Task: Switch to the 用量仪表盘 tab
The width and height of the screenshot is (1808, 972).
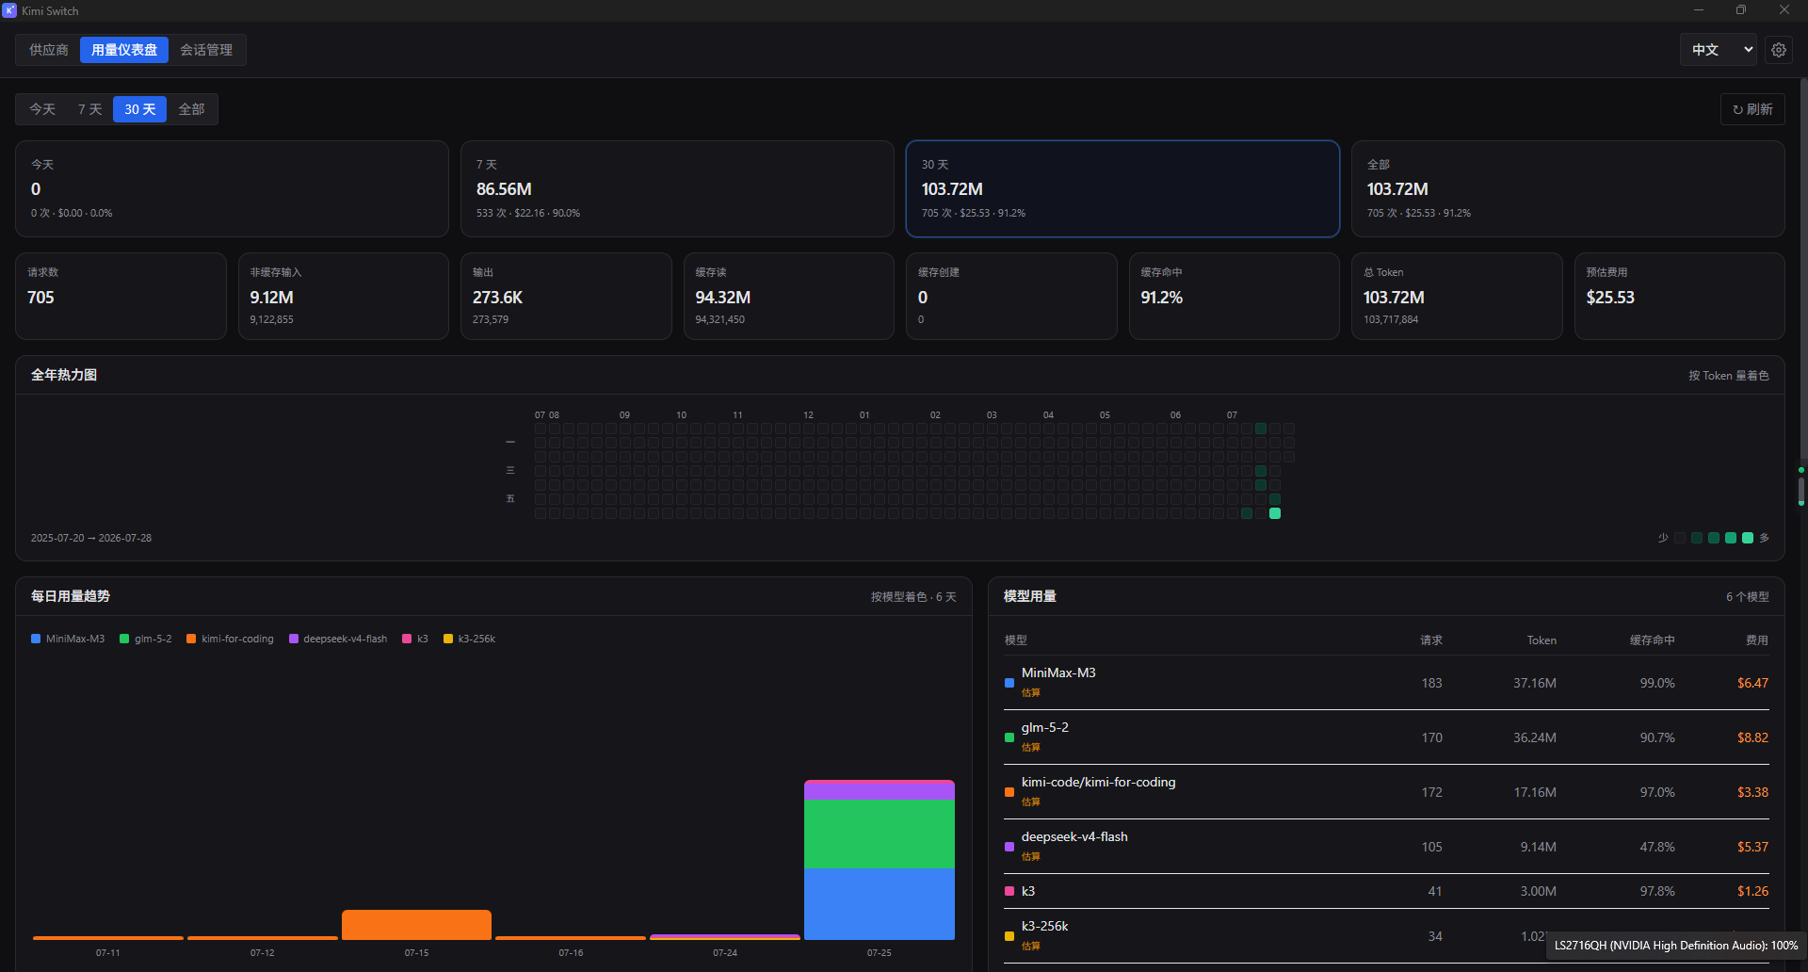Action: (124, 50)
